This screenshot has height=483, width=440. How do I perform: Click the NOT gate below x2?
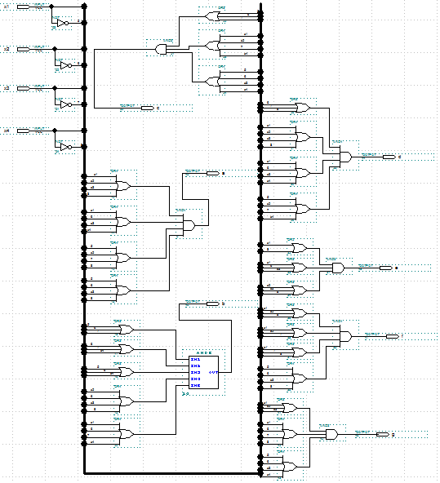[66, 65]
